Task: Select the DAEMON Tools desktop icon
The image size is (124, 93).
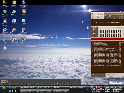Action: tap(5, 31)
